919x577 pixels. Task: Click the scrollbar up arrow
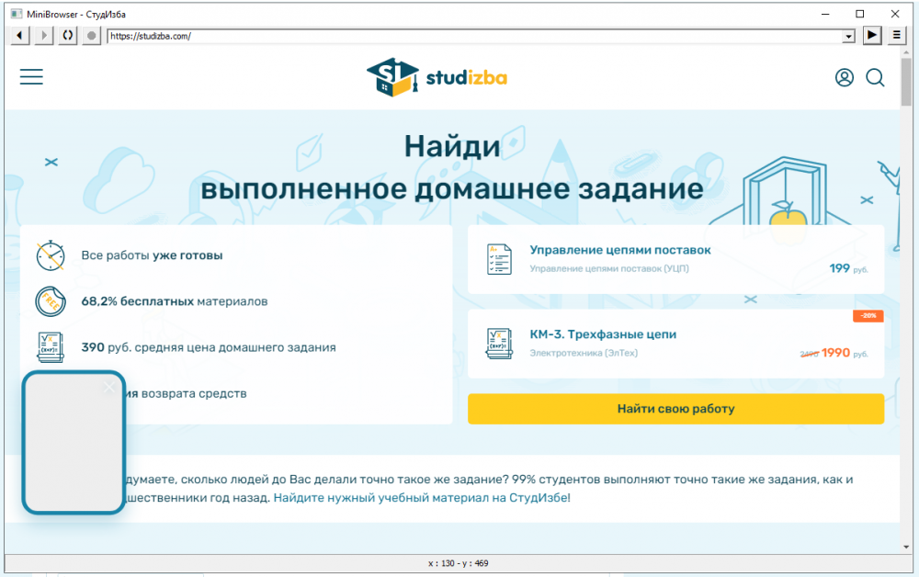[x=906, y=52]
